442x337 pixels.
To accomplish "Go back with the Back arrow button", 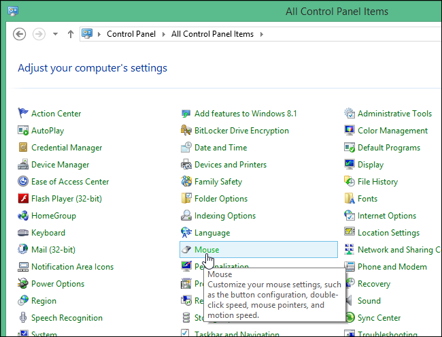I will click(x=20, y=34).
